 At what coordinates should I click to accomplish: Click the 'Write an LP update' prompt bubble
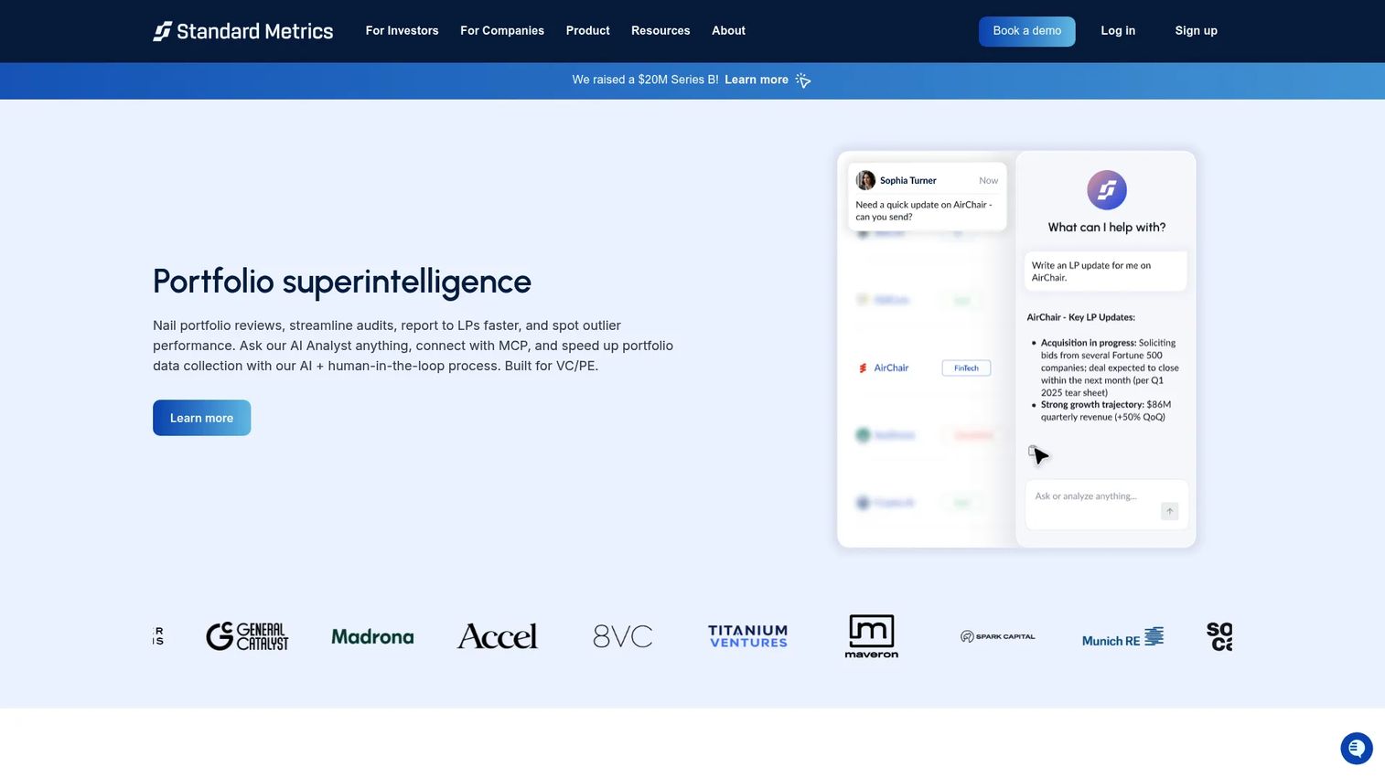pos(1106,272)
